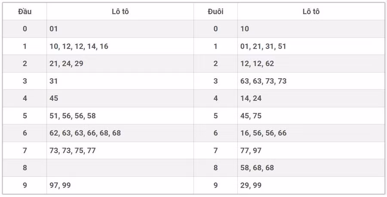This screenshot has width=387, height=197.
Task: Click the cell showing 73, 73, 75, 77
Action: tap(73, 151)
